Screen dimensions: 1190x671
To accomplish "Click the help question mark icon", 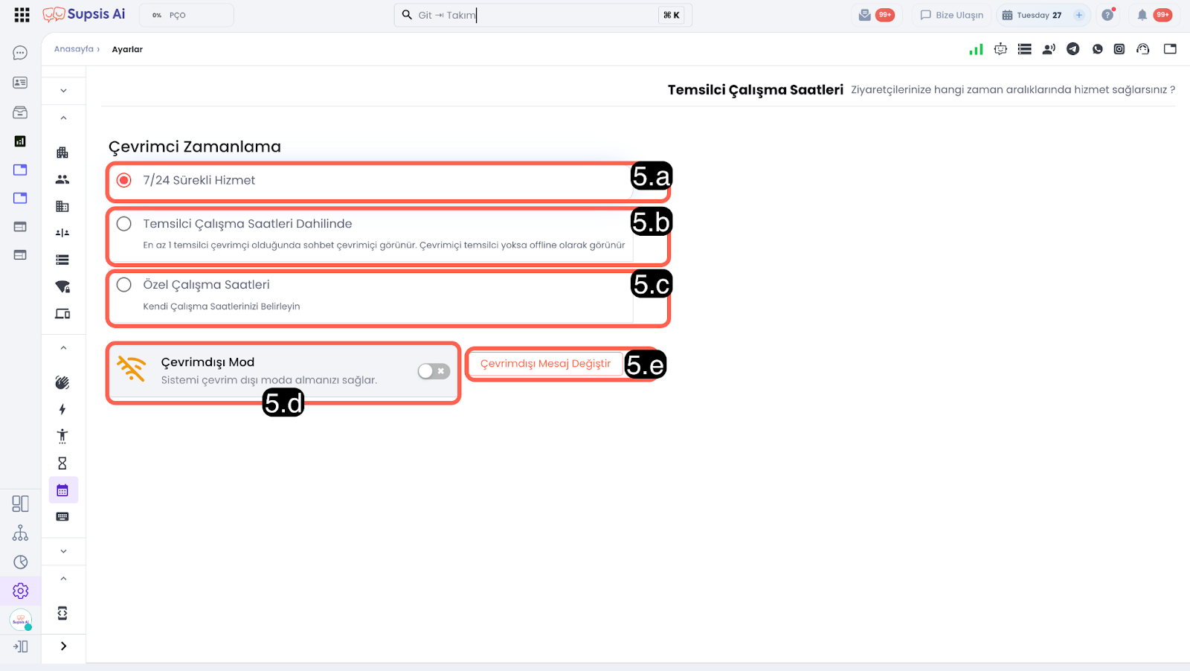I will 1107,15.
